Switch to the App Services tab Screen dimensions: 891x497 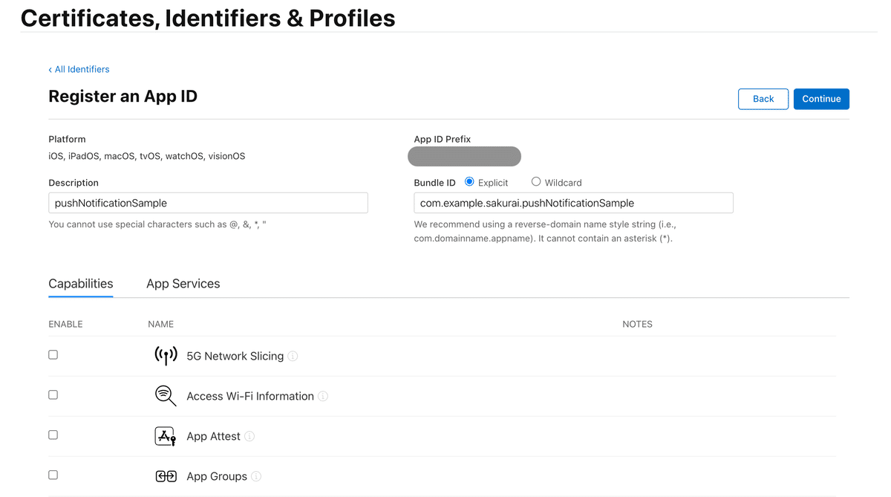coord(183,284)
